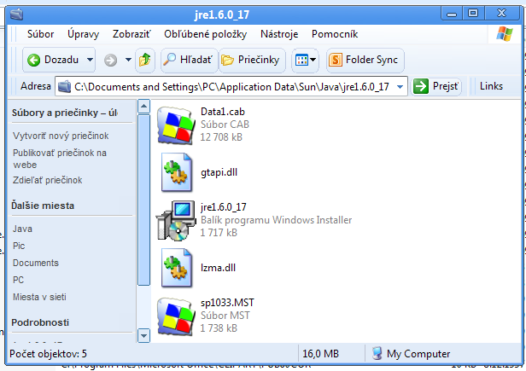Expand the address bar dropdown
526x371 pixels.
[x=400, y=87]
